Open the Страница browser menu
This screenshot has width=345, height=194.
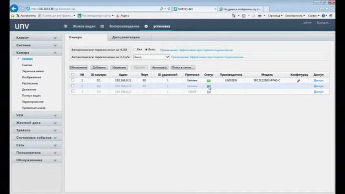275,16
